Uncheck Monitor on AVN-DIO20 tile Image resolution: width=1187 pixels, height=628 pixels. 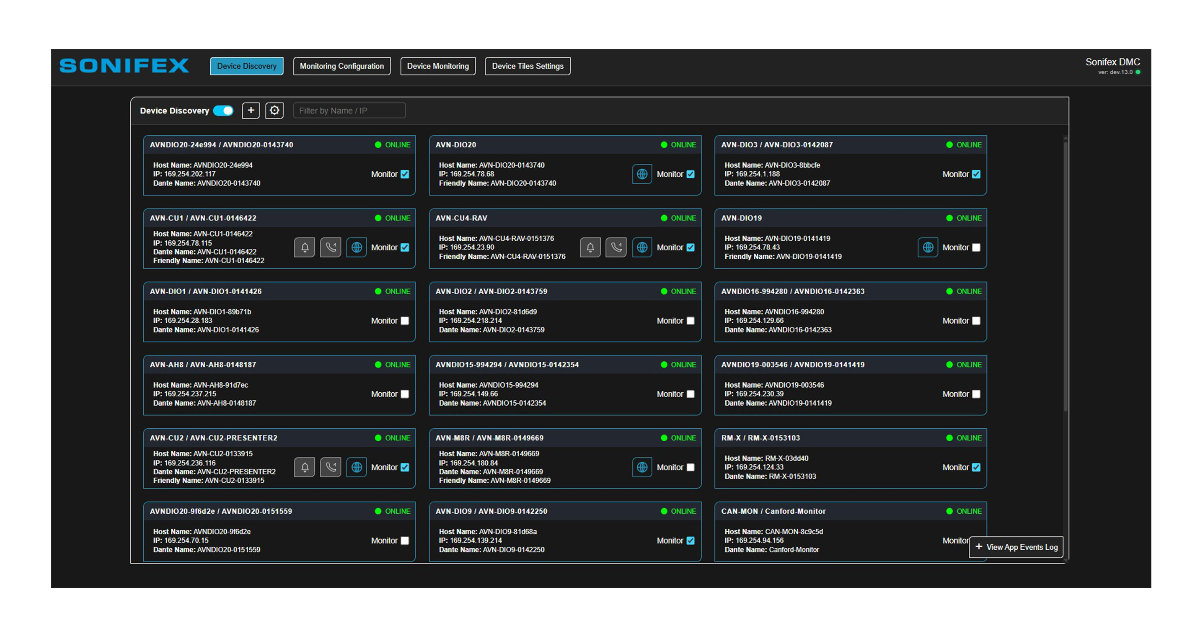pyautogui.click(x=690, y=174)
